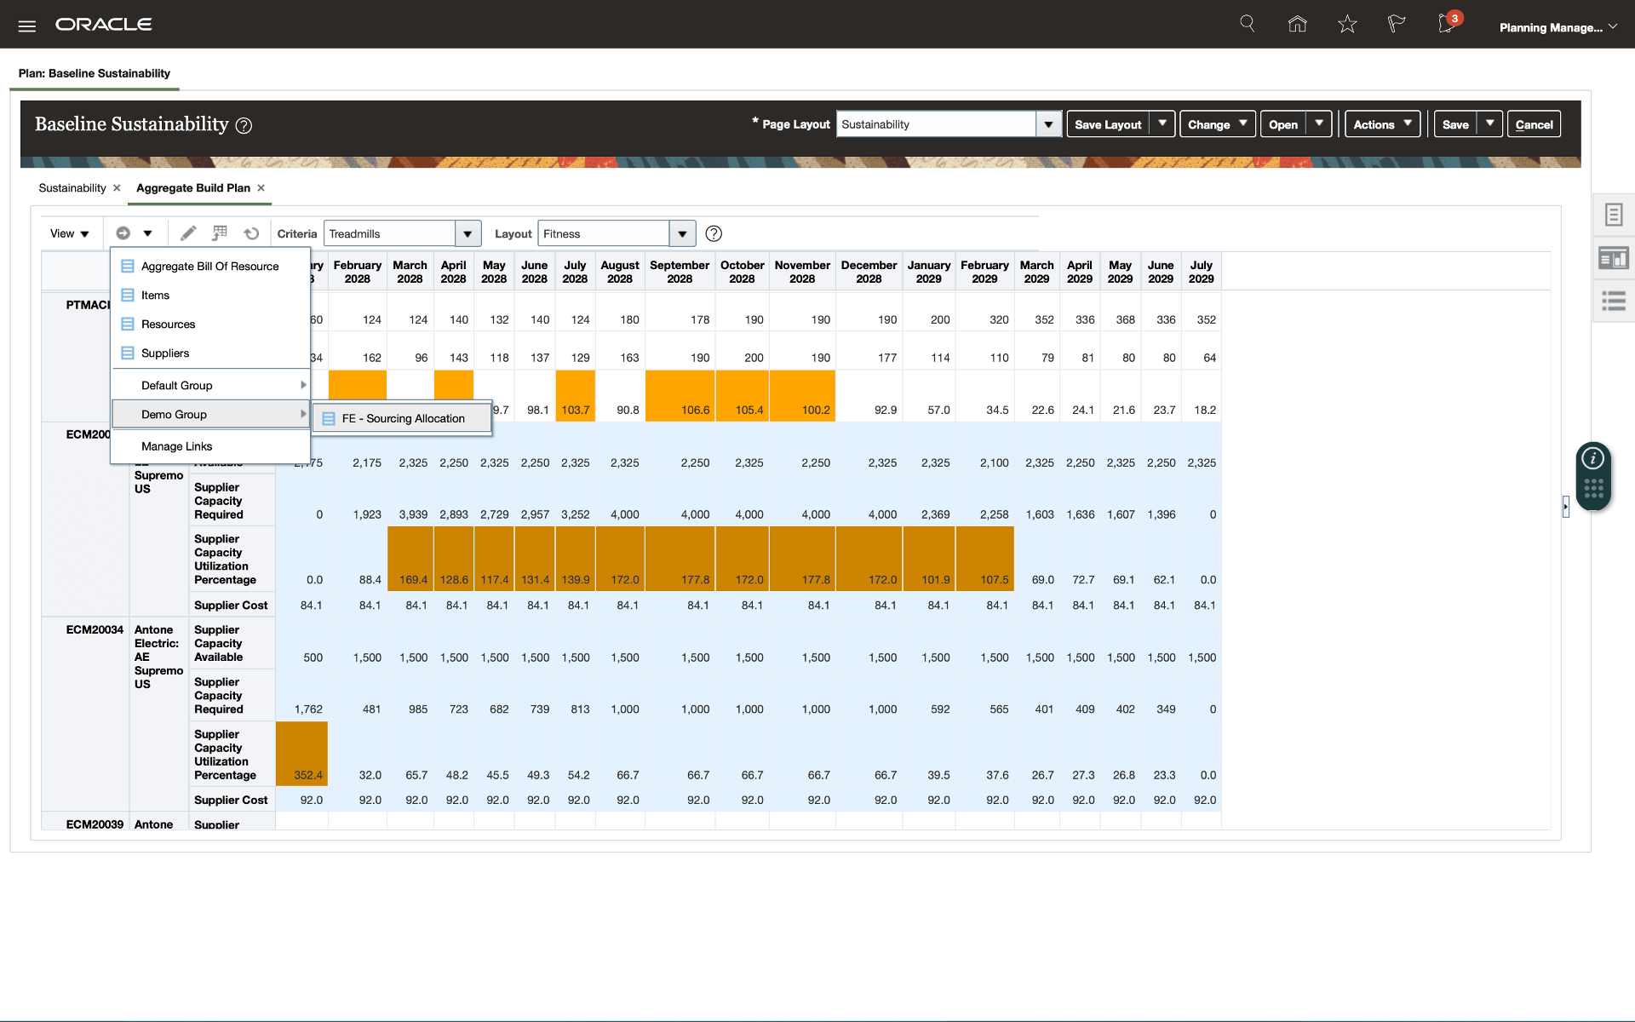Open Favorites star icon
This screenshot has height=1022, width=1635.
click(x=1347, y=24)
